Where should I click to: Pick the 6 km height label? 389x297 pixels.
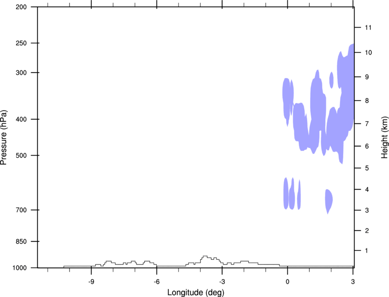coord(367,146)
